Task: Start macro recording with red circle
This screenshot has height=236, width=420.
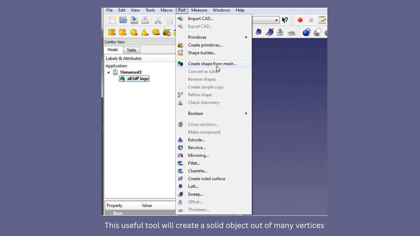Action: [x=300, y=20]
